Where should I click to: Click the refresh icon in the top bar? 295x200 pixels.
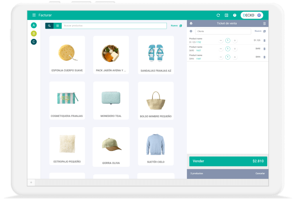point(218,15)
